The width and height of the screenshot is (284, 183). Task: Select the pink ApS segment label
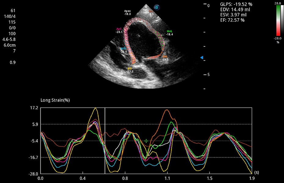118,28
